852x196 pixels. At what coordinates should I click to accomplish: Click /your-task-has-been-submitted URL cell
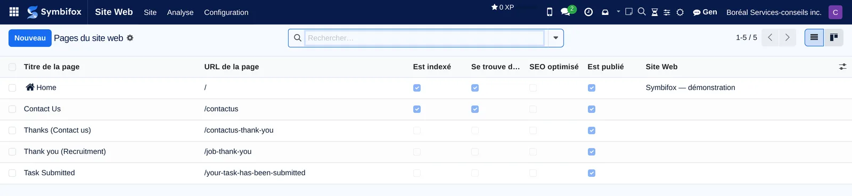(x=255, y=173)
